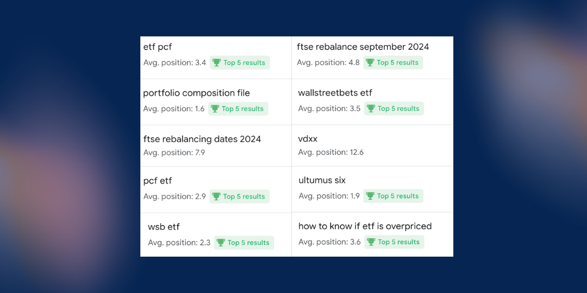The height and width of the screenshot is (293, 587).
Task: Click trophy icon beside portfolio composition file position
Action: point(215,109)
